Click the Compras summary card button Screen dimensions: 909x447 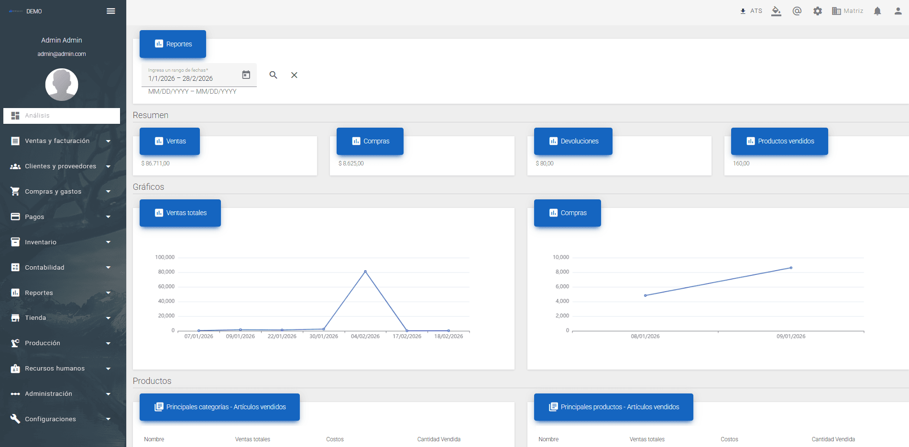370,141
